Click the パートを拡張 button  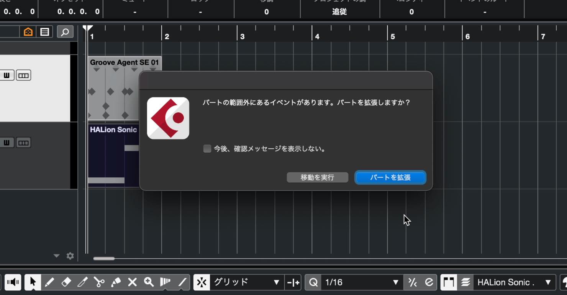390,177
